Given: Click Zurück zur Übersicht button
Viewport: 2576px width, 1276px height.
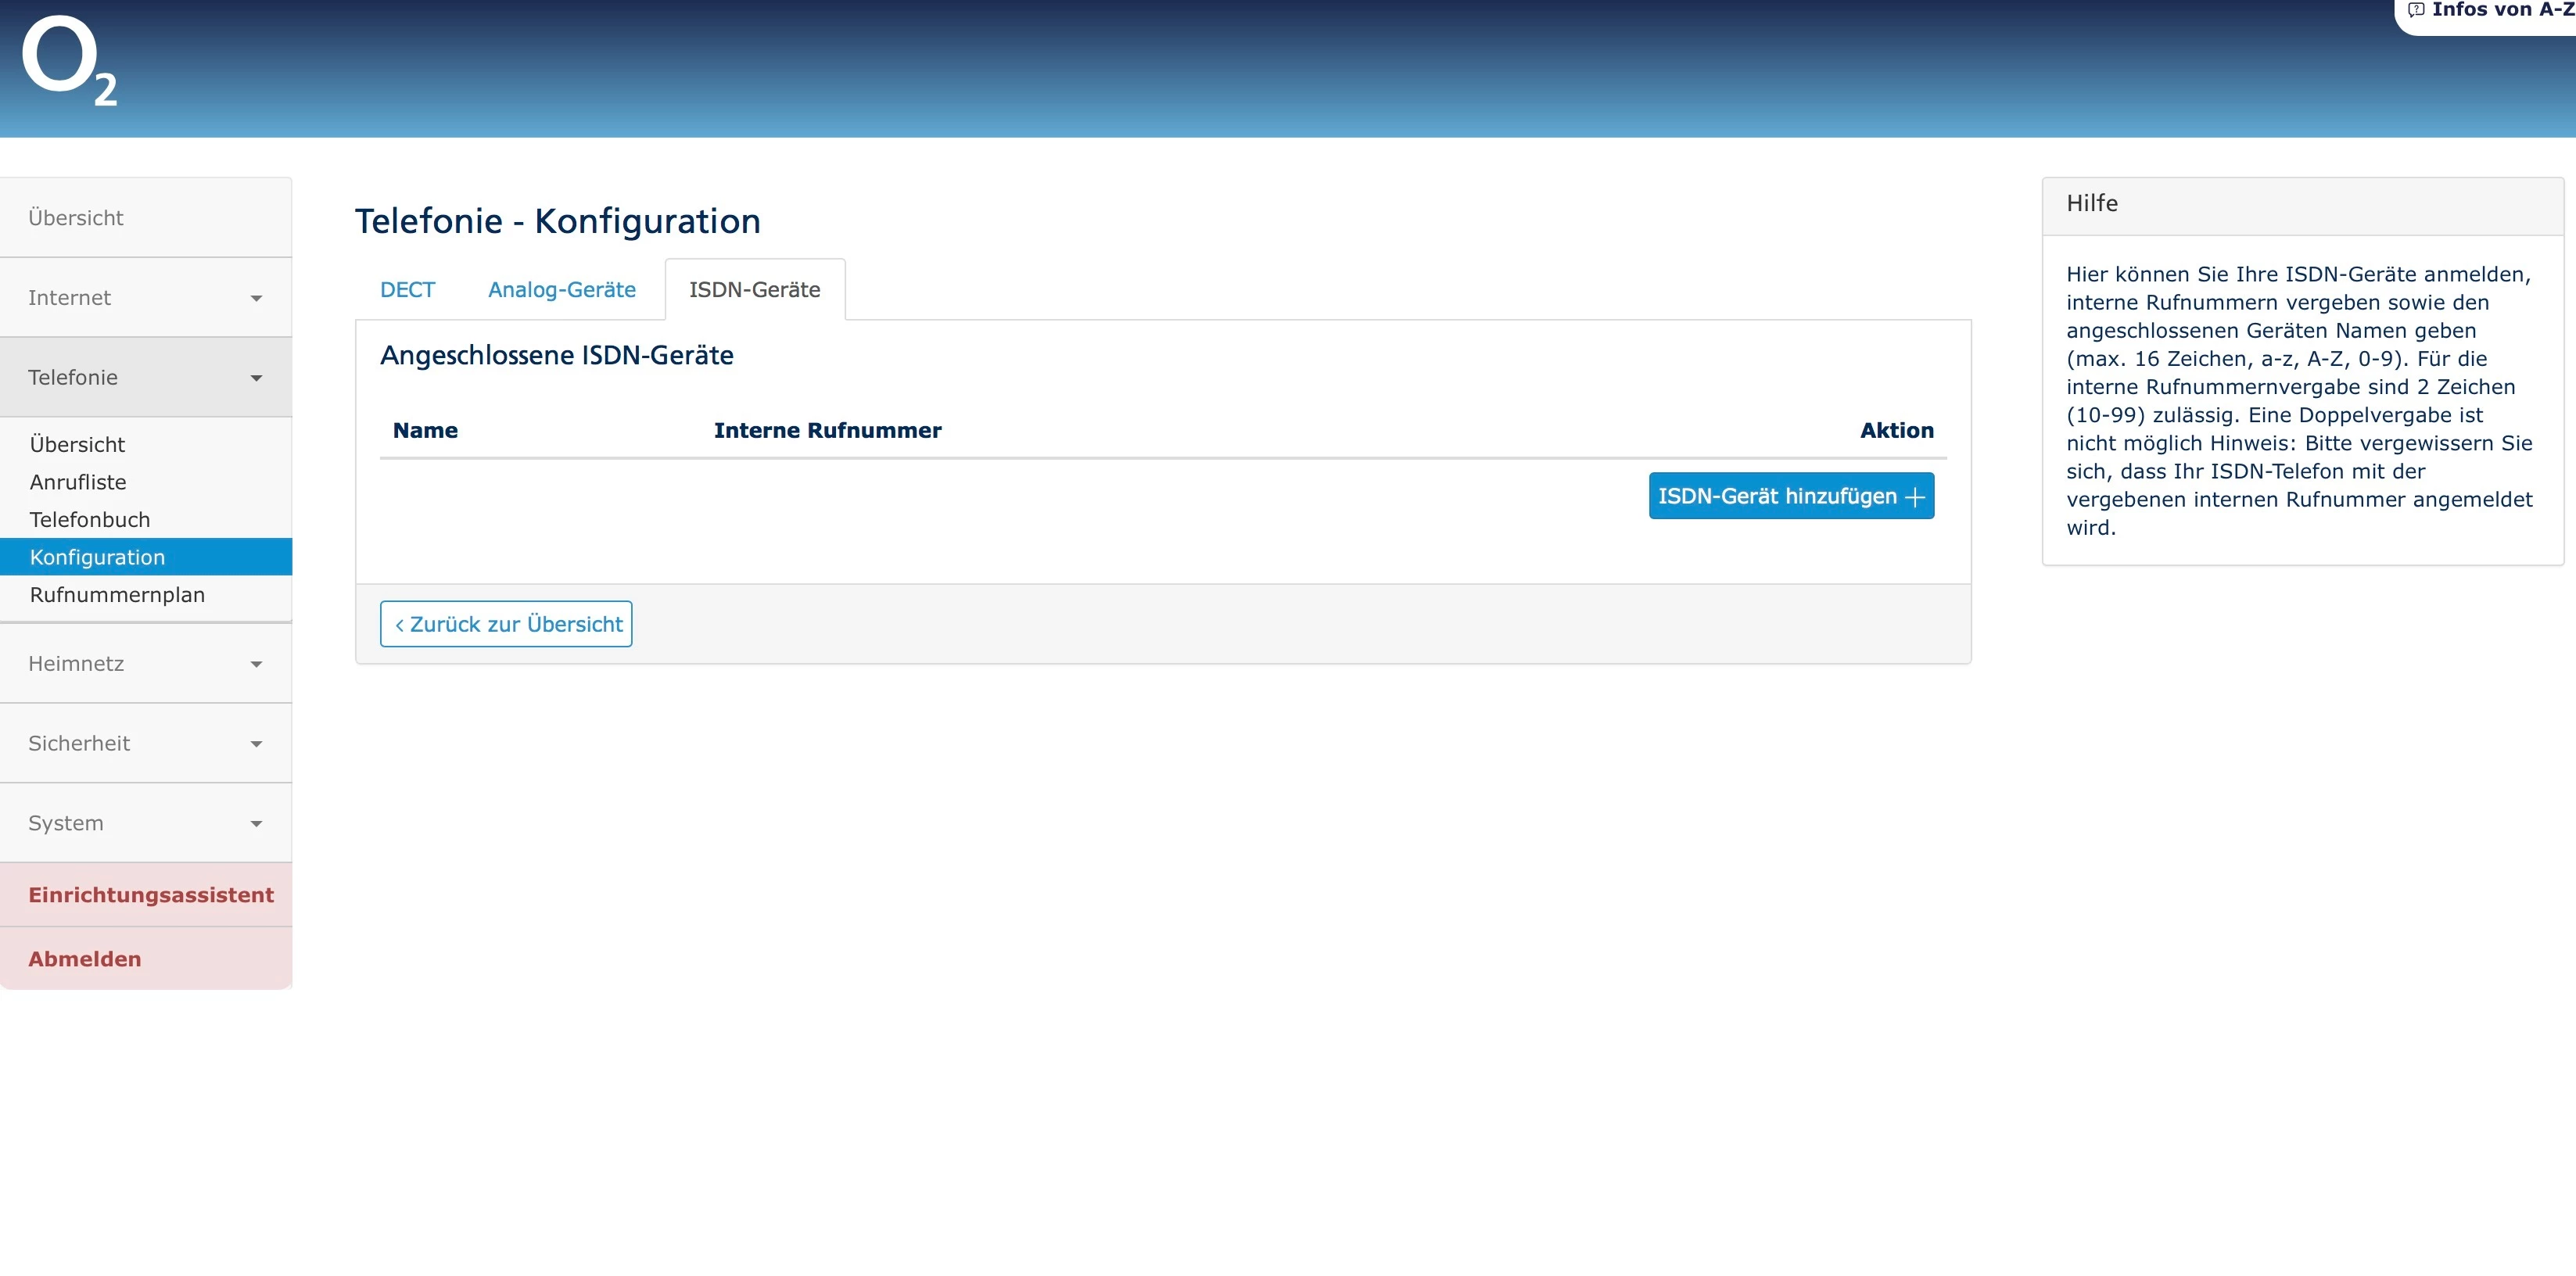Looking at the screenshot, I should [506, 624].
